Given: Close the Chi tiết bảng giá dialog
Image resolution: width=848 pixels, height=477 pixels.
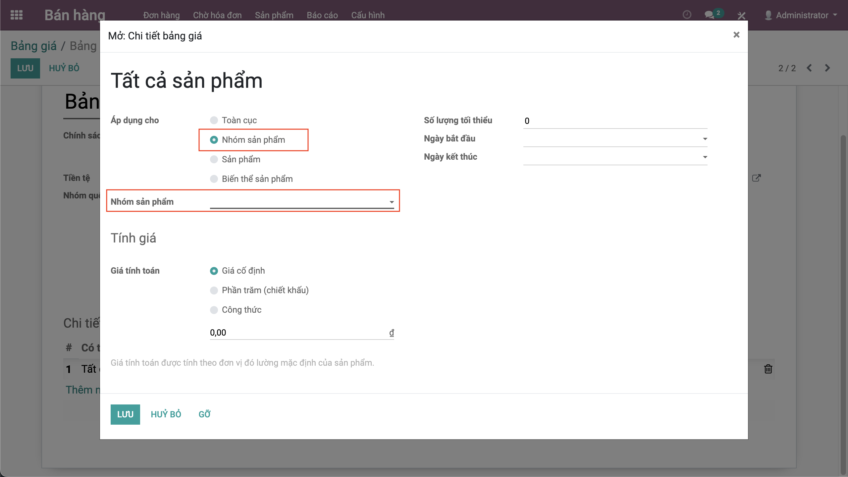Looking at the screenshot, I should pyautogui.click(x=736, y=35).
